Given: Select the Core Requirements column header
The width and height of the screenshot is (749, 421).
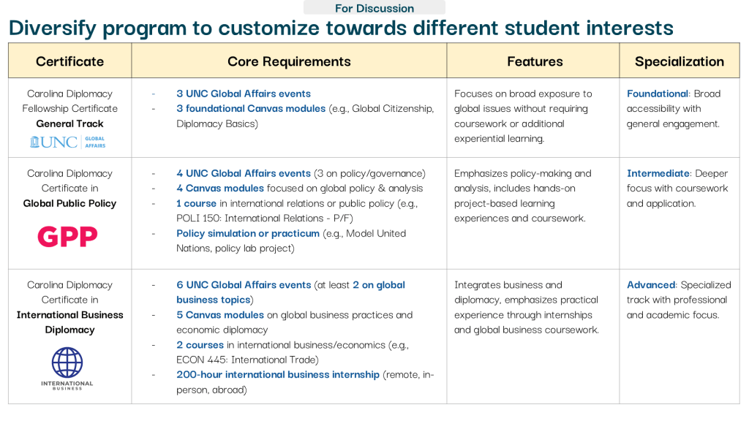Looking at the screenshot, I should click(x=289, y=61).
